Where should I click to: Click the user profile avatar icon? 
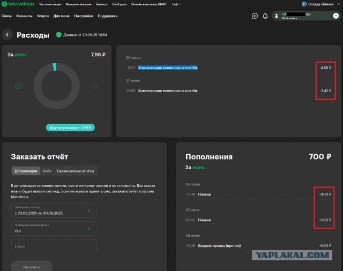tap(277, 16)
